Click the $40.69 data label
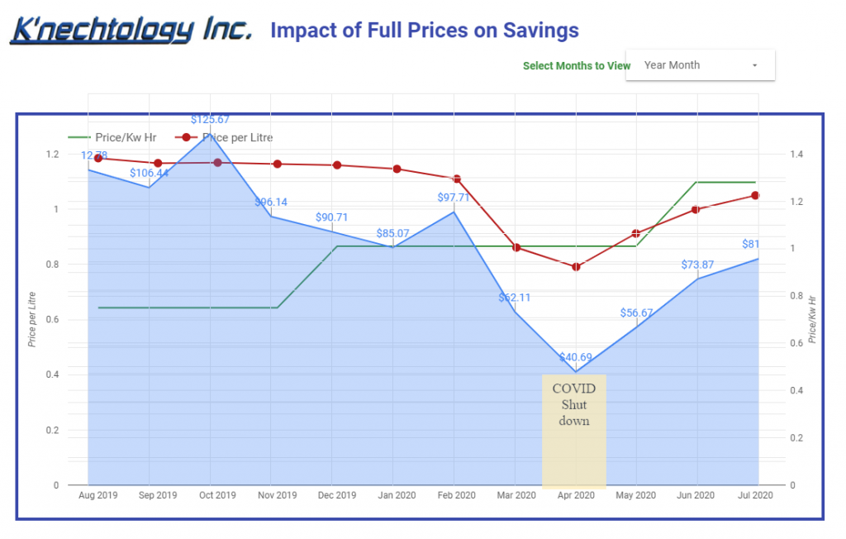846x539 pixels. tap(576, 358)
